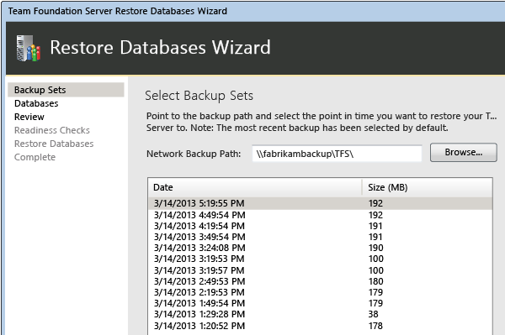Select the Readiness Checks step

coord(52,130)
